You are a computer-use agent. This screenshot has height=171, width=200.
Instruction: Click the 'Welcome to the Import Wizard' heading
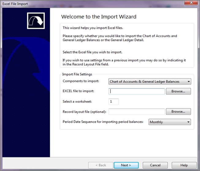tap(99, 17)
